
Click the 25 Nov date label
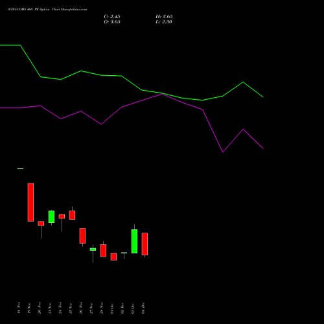[71, 308]
